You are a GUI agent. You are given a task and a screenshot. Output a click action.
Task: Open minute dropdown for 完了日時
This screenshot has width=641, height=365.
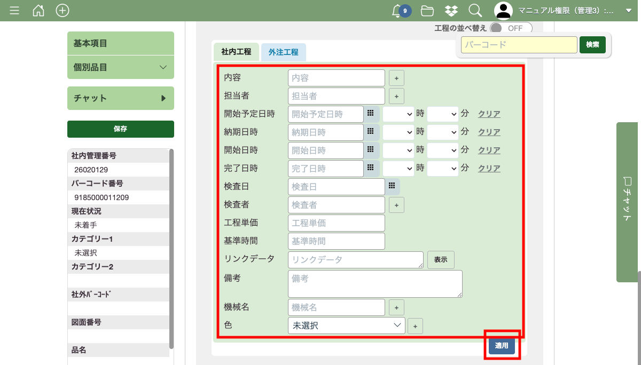point(443,168)
